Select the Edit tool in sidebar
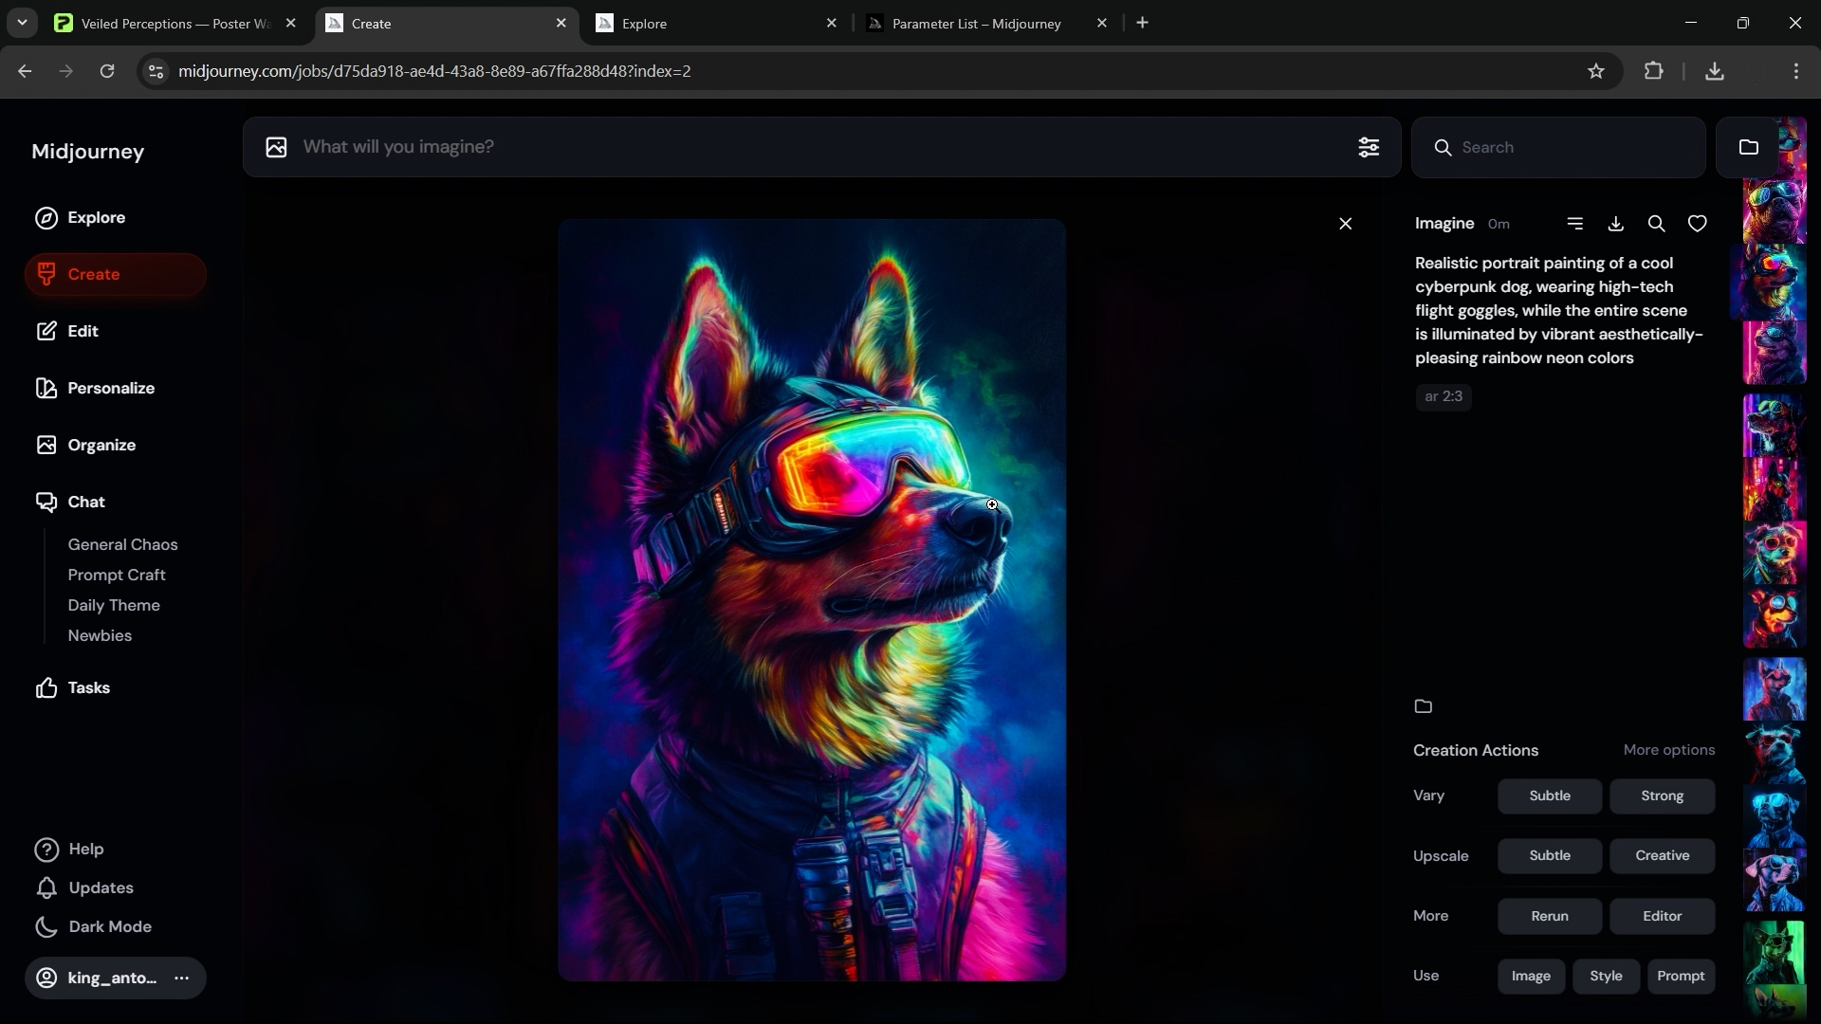Screen dimensions: 1821x1024 click(x=83, y=331)
